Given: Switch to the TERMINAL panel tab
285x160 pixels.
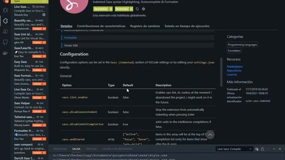Looking at the screenshot, I should pyautogui.click(x=91, y=149).
